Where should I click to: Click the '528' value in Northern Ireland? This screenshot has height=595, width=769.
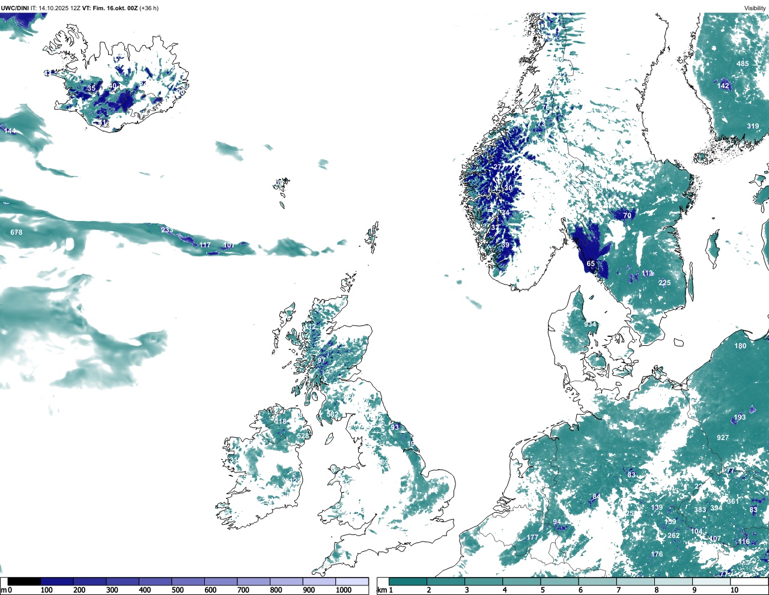(303, 436)
